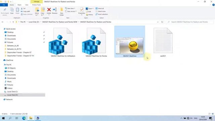This screenshot has width=215, height=121.
Task: Select This PC in sidebar
Action: coord(9,65)
